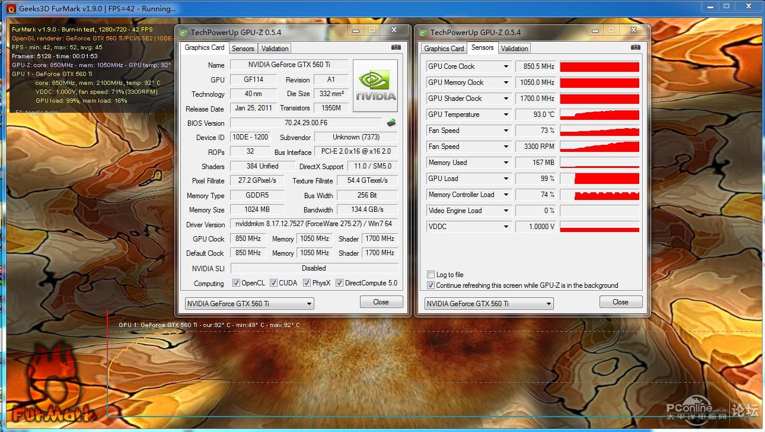765x432 pixels.
Task: Click the Transistors value 1950M
Action: tap(331, 108)
